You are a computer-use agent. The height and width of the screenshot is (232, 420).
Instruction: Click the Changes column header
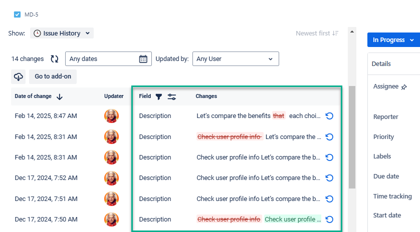point(206,96)
